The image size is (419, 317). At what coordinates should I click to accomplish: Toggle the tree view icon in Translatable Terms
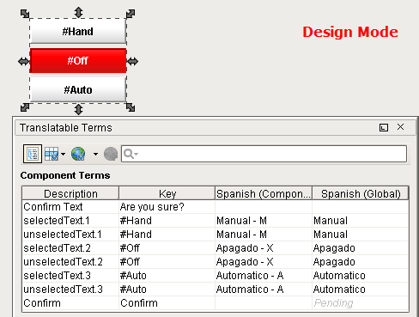click(x=33, y=154)
